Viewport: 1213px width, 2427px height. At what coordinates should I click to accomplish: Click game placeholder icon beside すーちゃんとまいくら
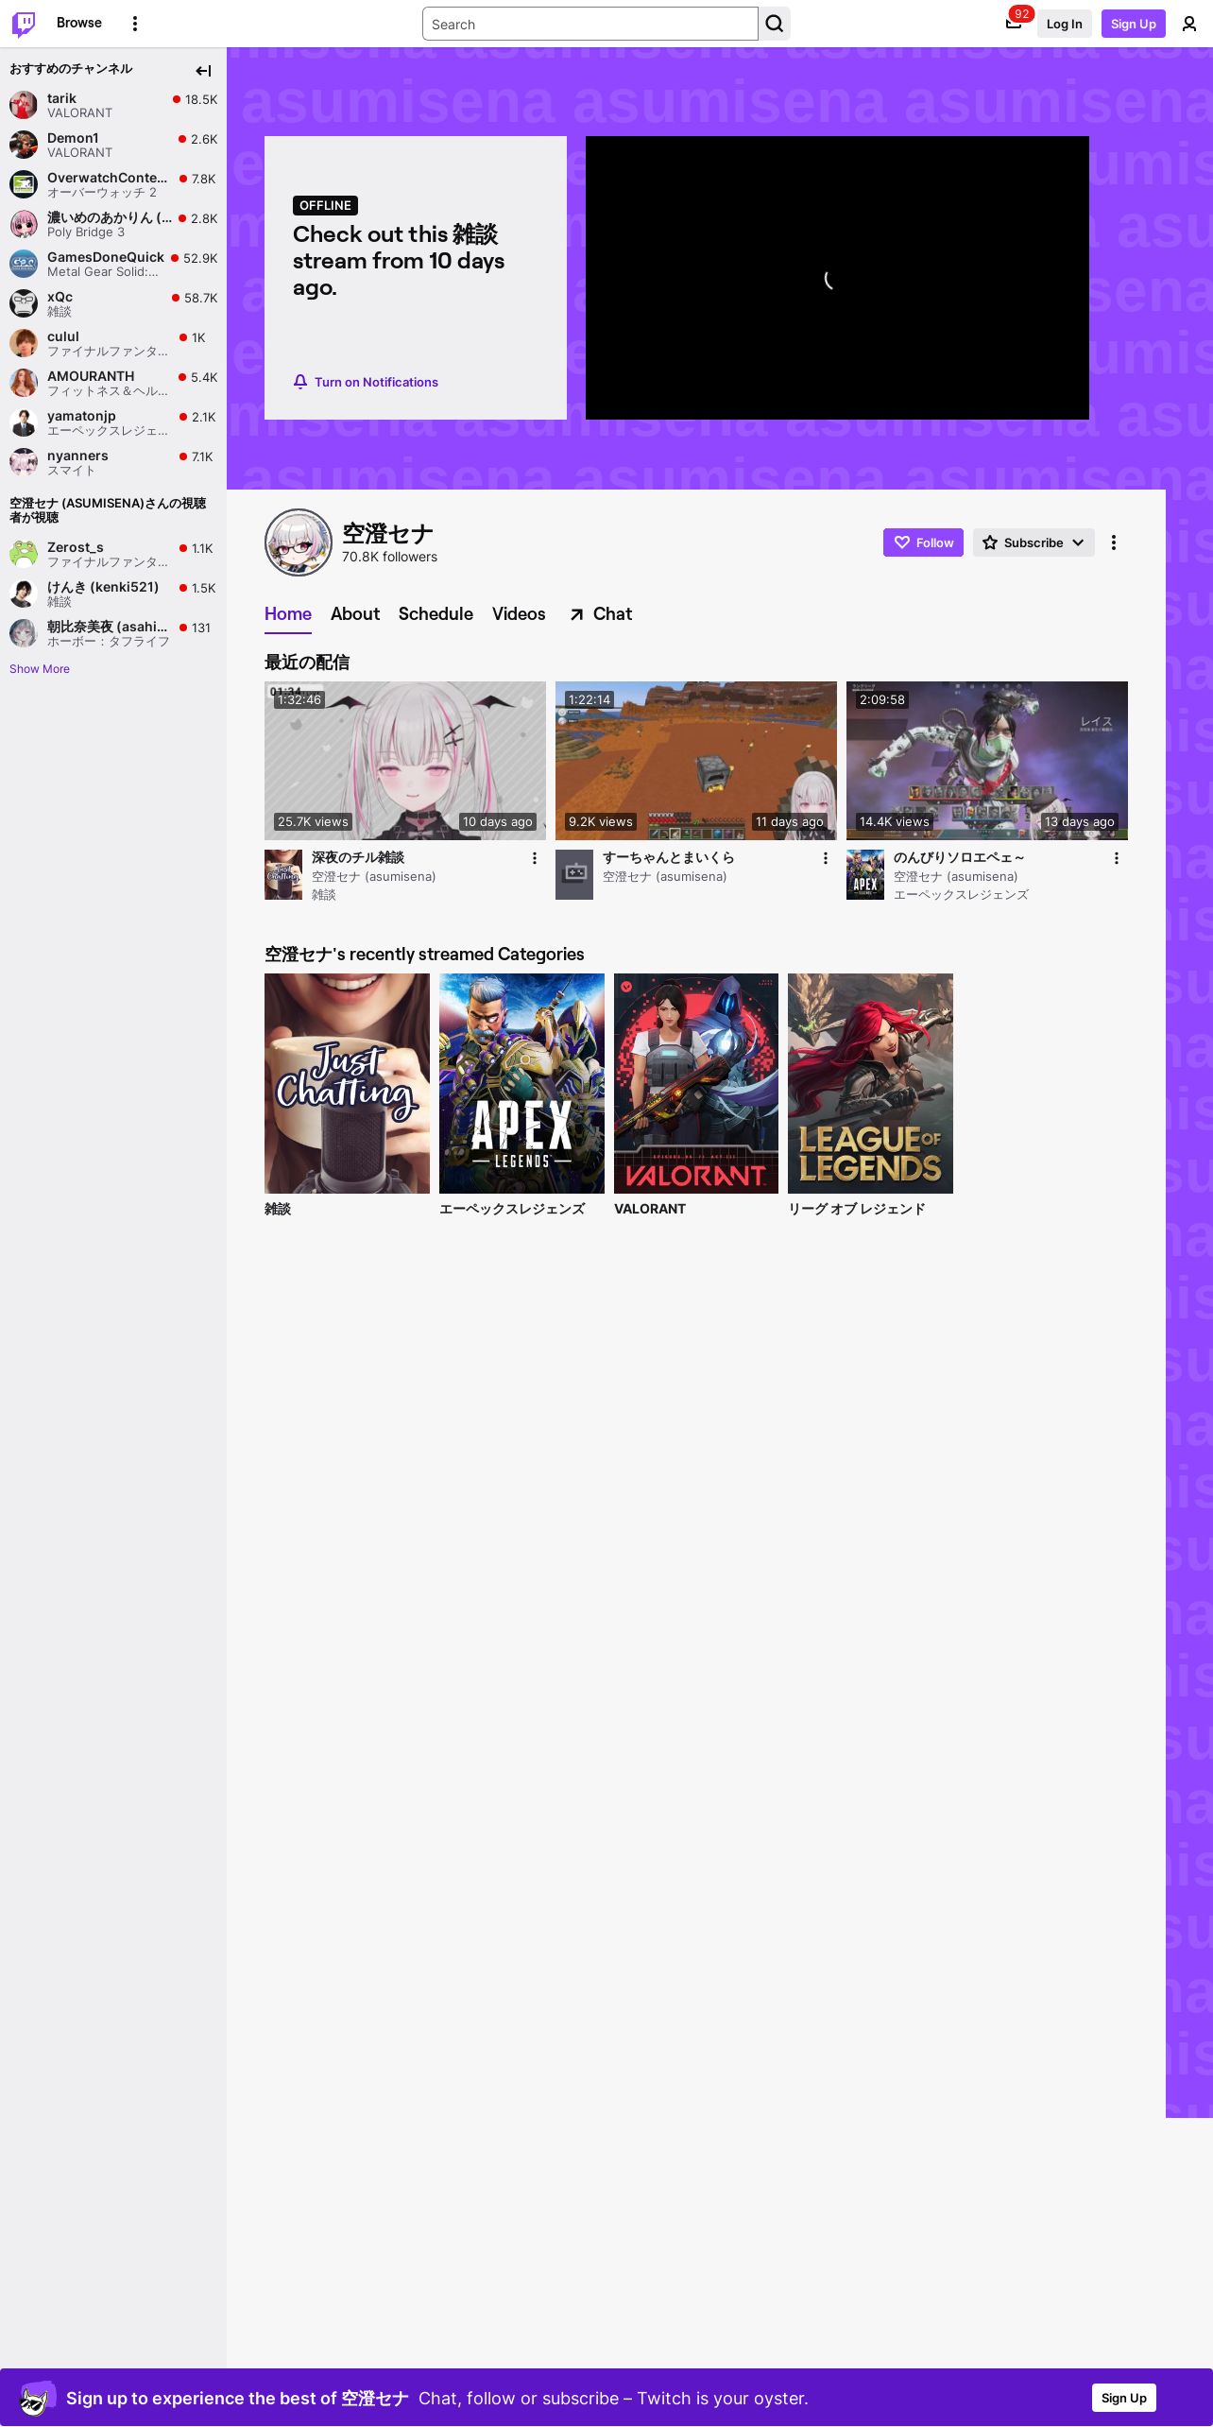(574, 874)
